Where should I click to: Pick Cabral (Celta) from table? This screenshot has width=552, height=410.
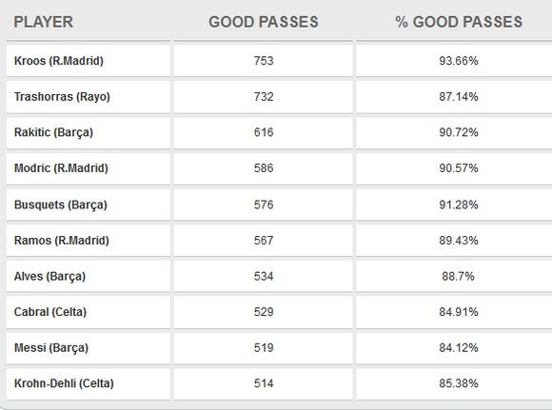pyautogui.click(x=50, y=312)
